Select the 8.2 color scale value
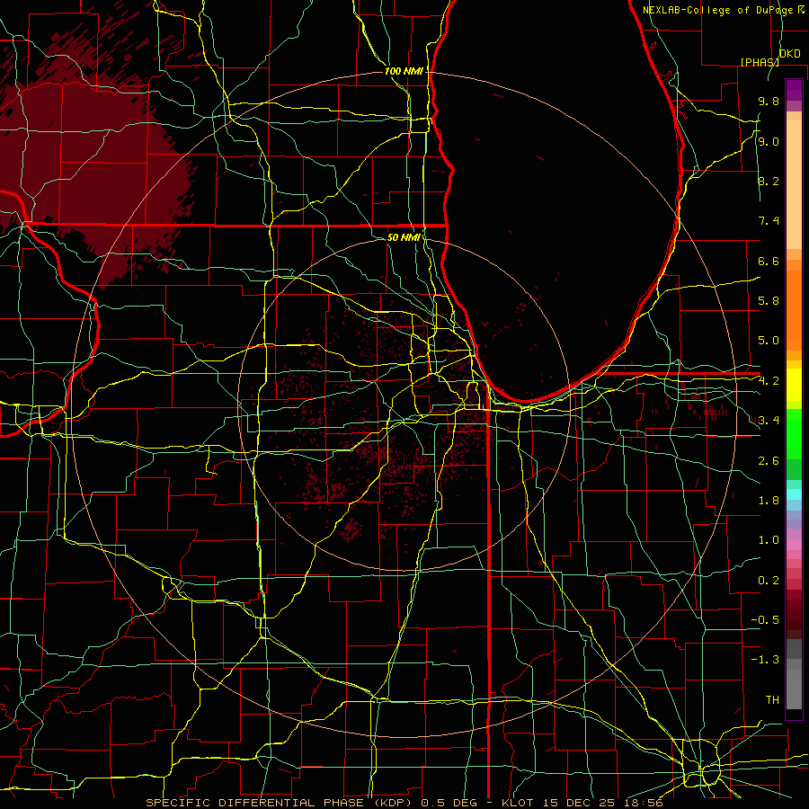The image size is (809, 809). point(769,181)
